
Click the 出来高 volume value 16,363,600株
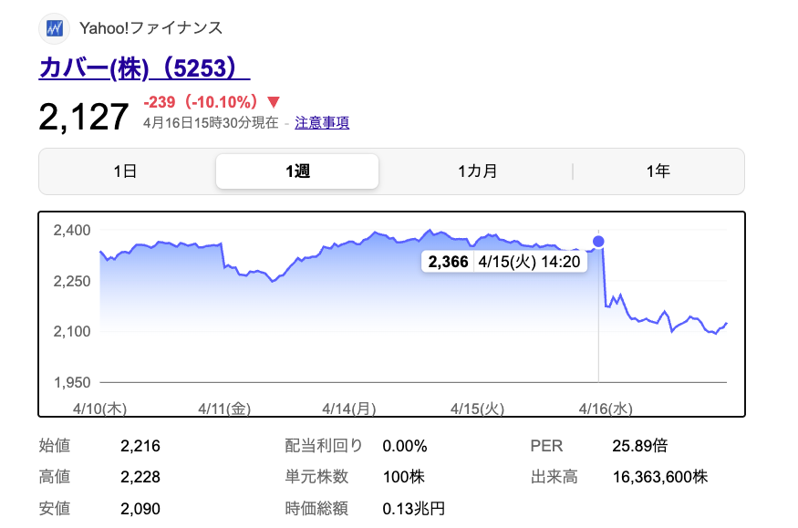[x=659, y=477]
